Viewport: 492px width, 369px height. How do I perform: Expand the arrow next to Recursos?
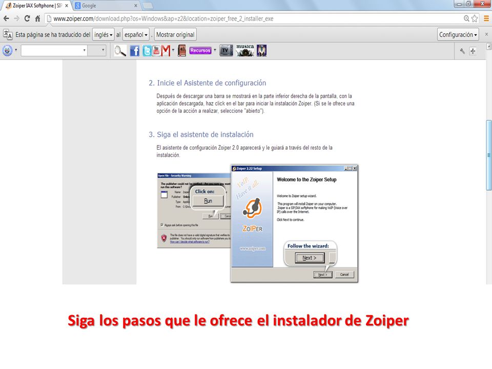pyautogui.click(x=215, y=50)
